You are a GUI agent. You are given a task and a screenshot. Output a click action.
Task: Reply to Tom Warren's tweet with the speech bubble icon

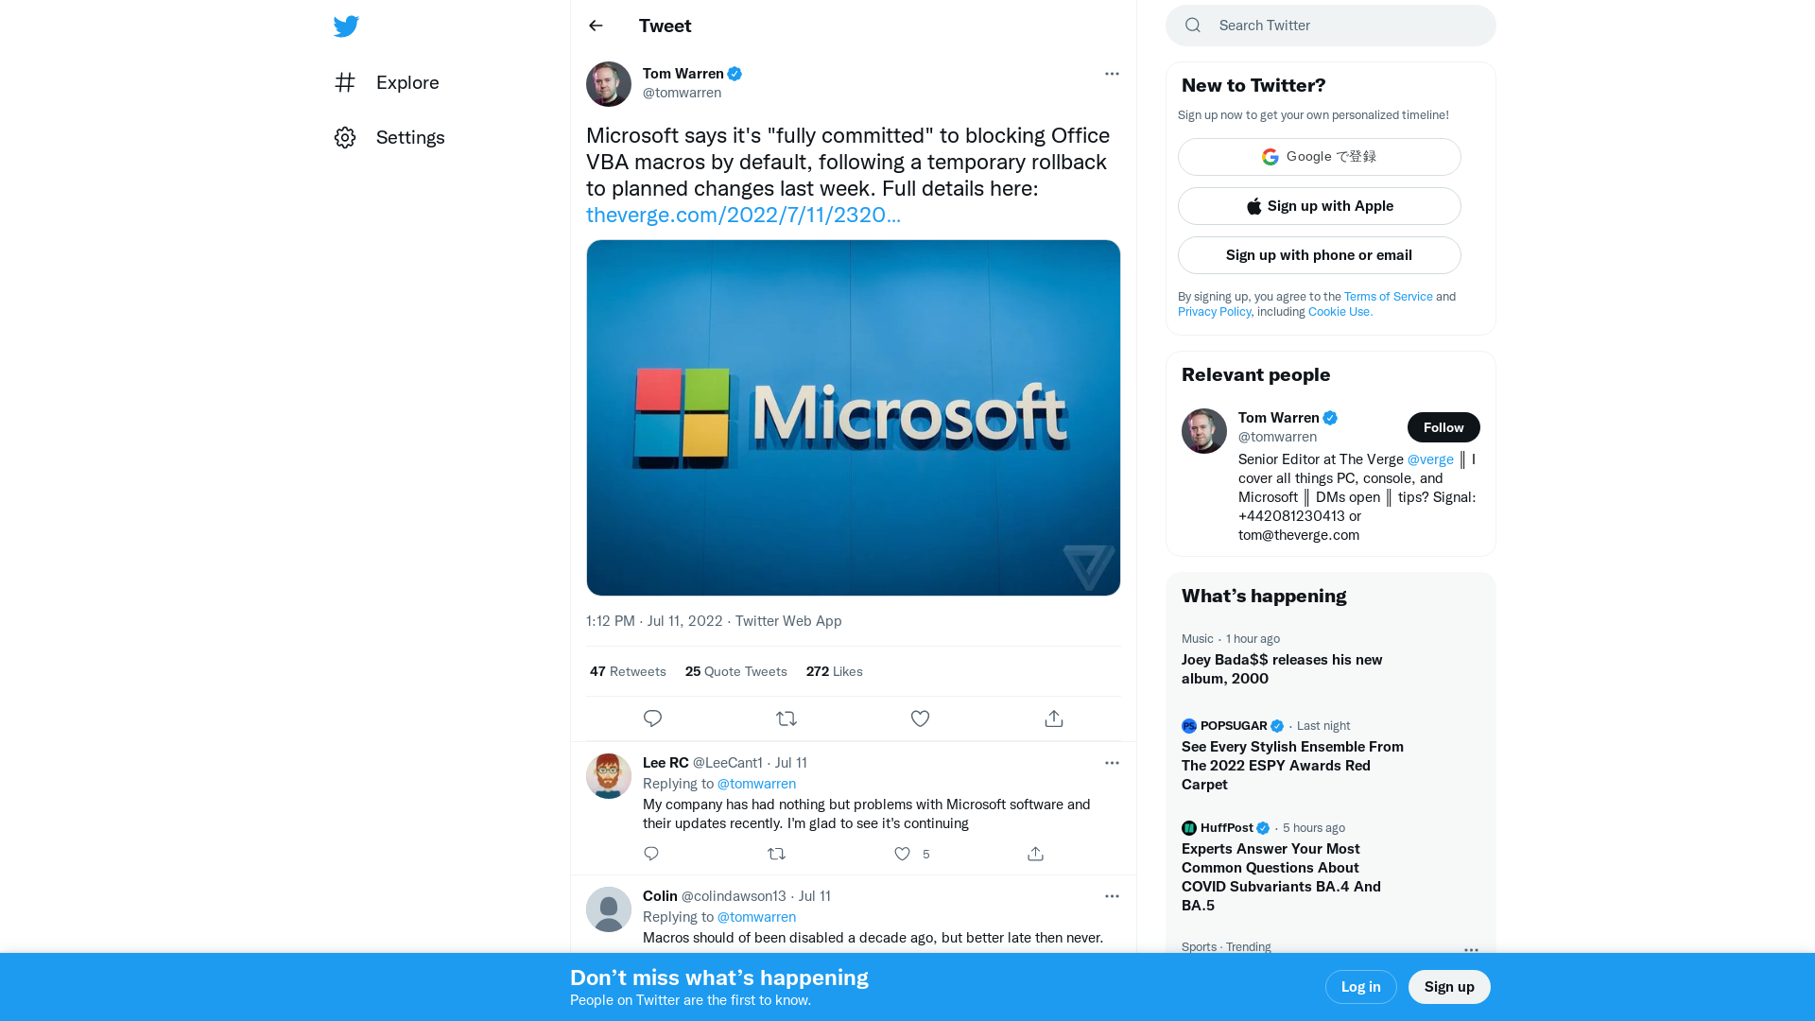652,718
